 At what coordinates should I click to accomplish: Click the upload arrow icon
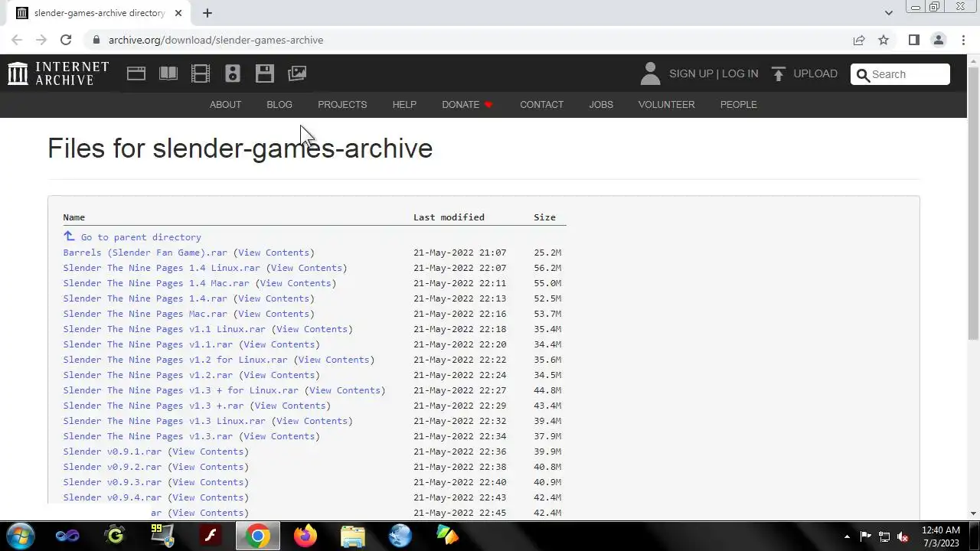(779, 73)
